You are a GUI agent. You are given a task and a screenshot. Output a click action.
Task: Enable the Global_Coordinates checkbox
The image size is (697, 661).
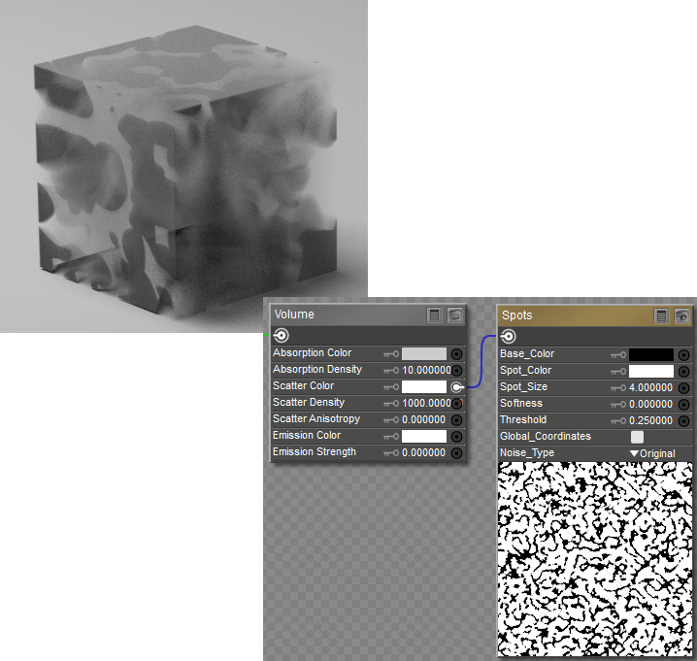tap(637, 437)
